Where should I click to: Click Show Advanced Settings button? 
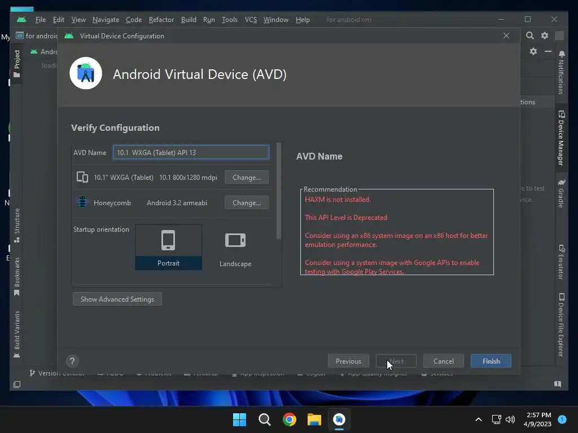click(x=117, y=299)
